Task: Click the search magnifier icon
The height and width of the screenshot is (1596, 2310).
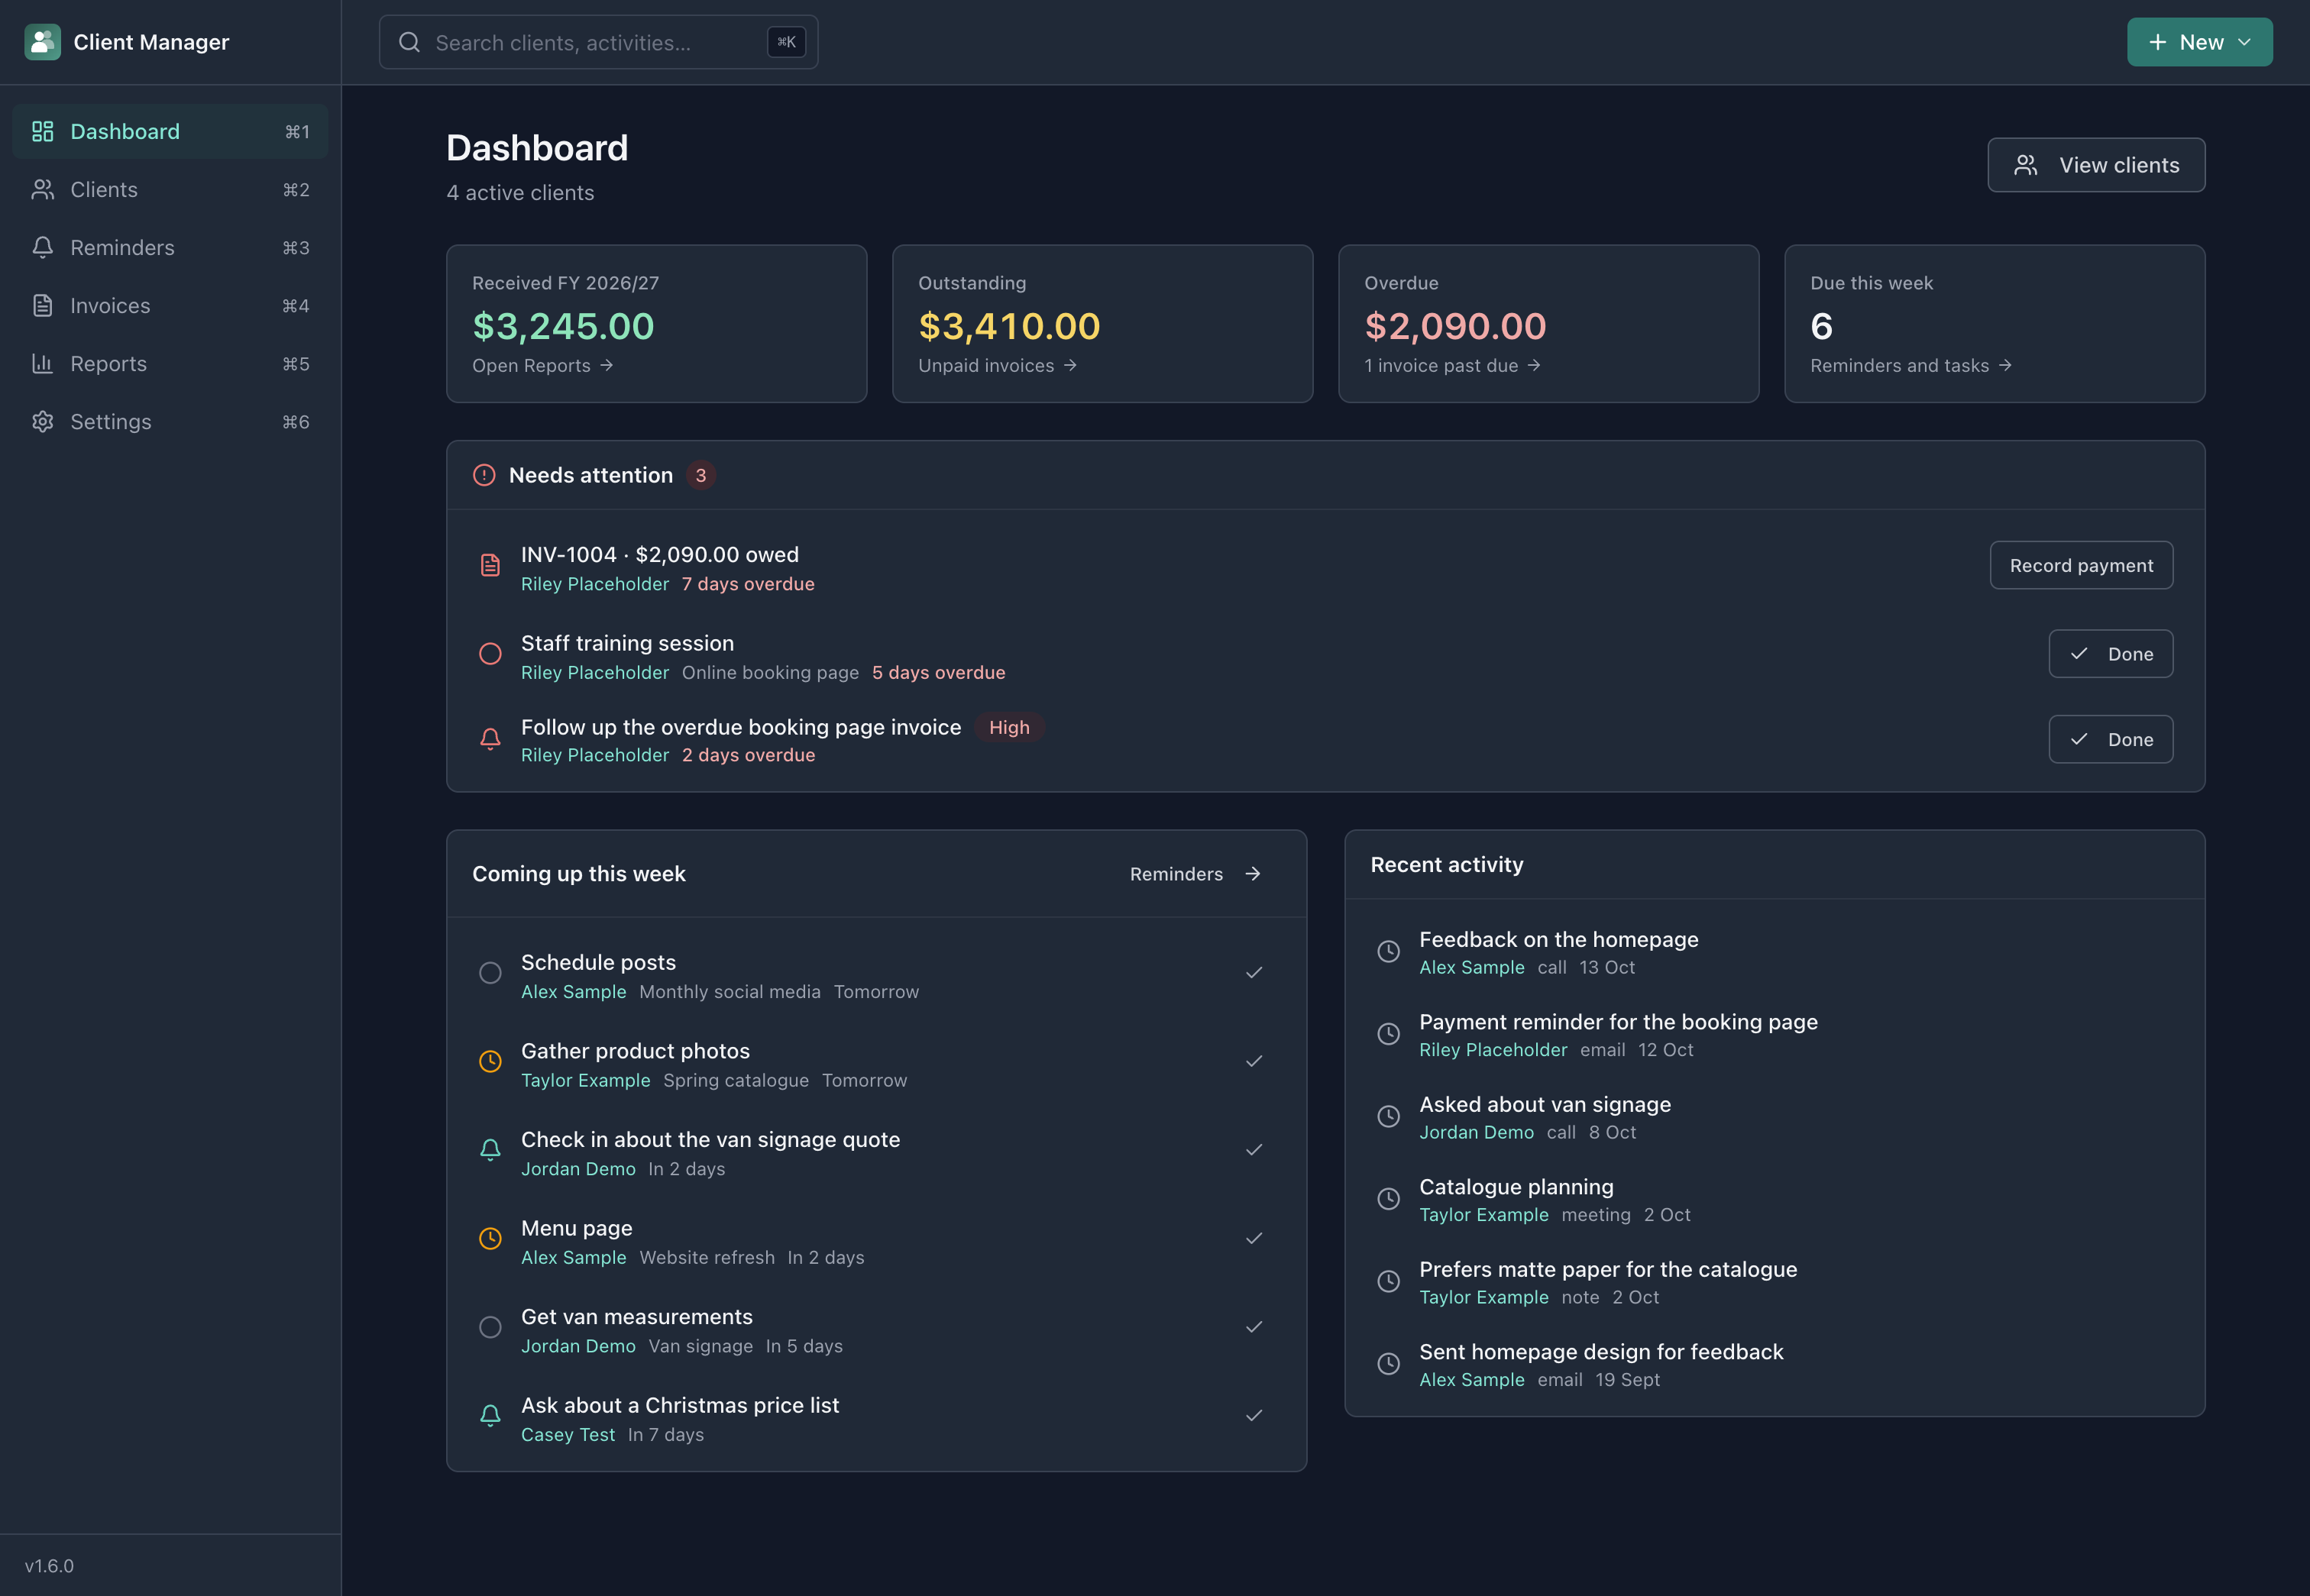Action: click(409, 42)
